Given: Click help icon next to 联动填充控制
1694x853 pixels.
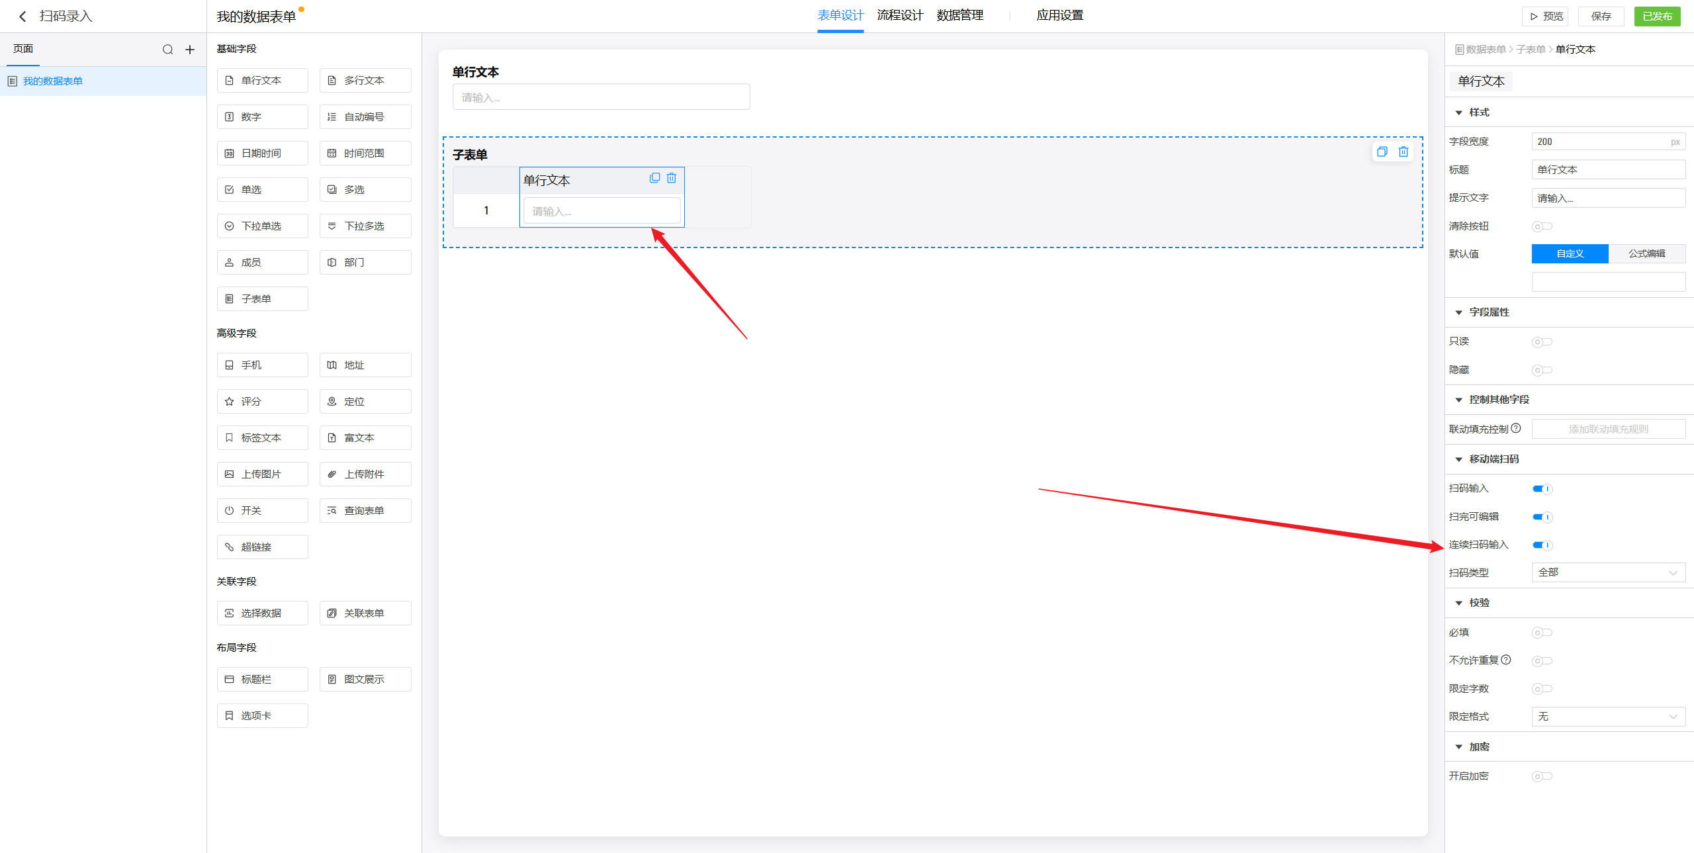Looking at the screenshot, I should [1516, 428].
